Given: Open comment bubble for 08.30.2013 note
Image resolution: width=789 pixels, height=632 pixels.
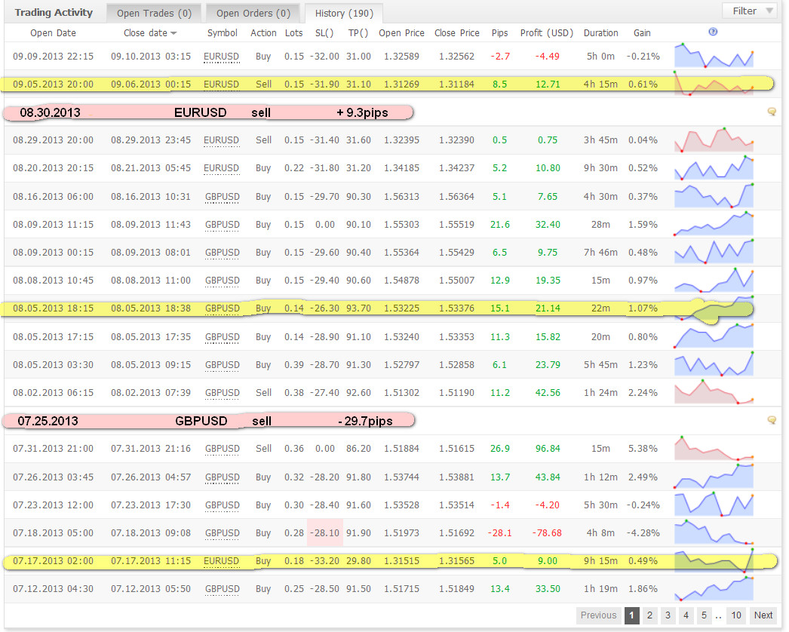Looking at the screenshot, I should coord(772,112).
